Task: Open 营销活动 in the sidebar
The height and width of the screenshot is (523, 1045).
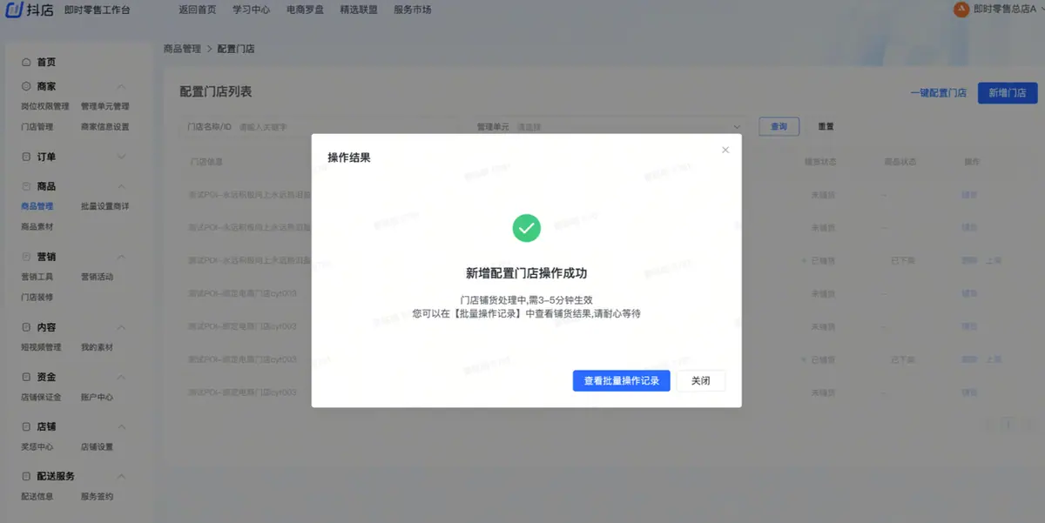Action: click(97, 277)
